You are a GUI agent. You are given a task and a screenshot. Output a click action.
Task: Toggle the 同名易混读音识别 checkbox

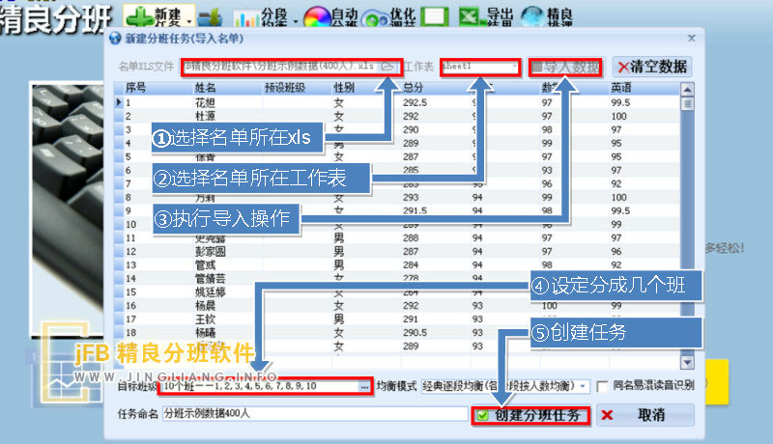[x=601, y=386]
